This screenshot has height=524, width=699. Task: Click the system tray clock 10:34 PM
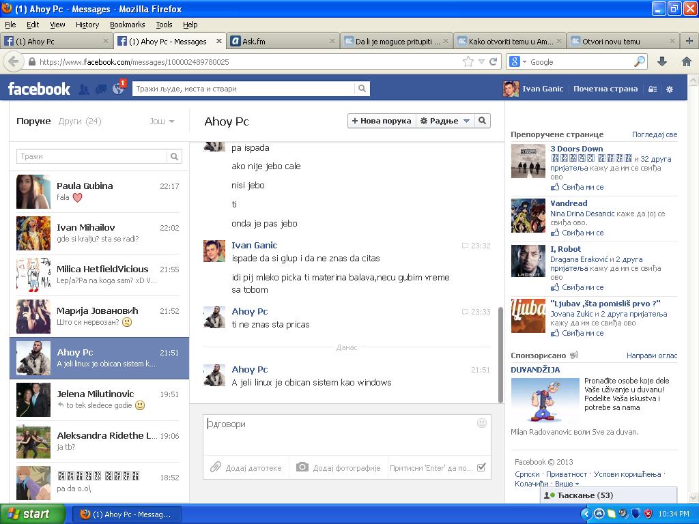pyautogui.click(x=673, y=514)
